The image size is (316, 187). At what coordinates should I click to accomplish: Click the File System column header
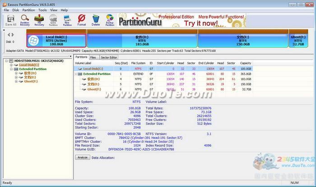pyautogui.click(x=138, y=63)
